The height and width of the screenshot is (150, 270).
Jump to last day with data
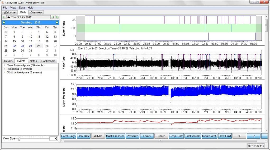point(57,17)
